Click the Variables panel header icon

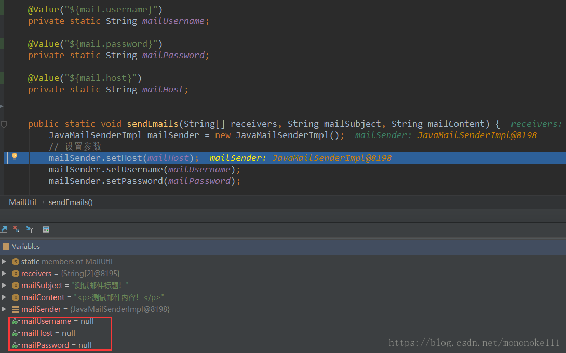pyautogui.click(x=6, y=247)
